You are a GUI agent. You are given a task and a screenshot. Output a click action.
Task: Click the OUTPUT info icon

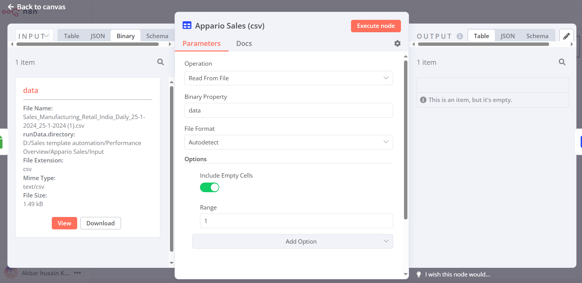(460, 36)
